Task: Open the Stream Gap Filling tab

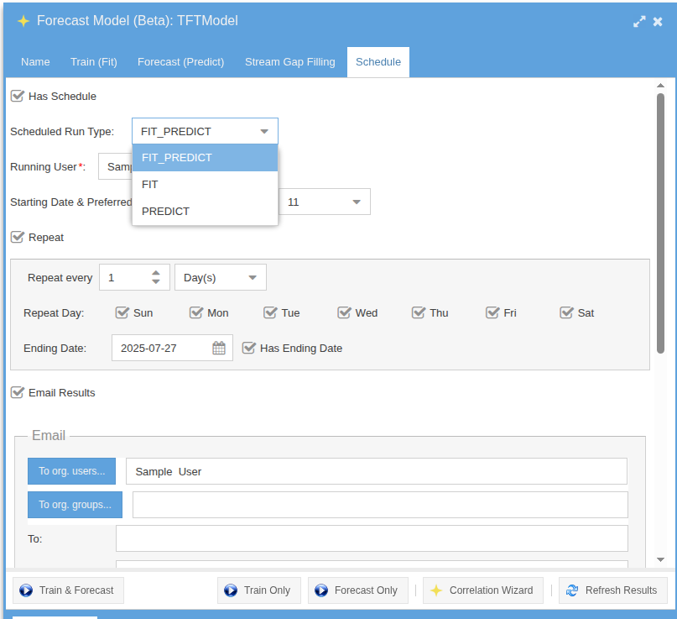Action: click(x=290, y=62)
